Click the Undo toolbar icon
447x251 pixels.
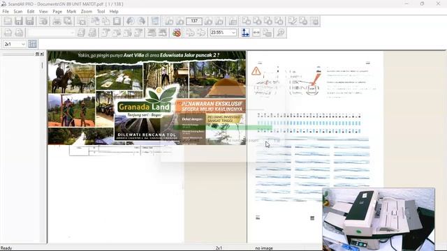(131, 21)
